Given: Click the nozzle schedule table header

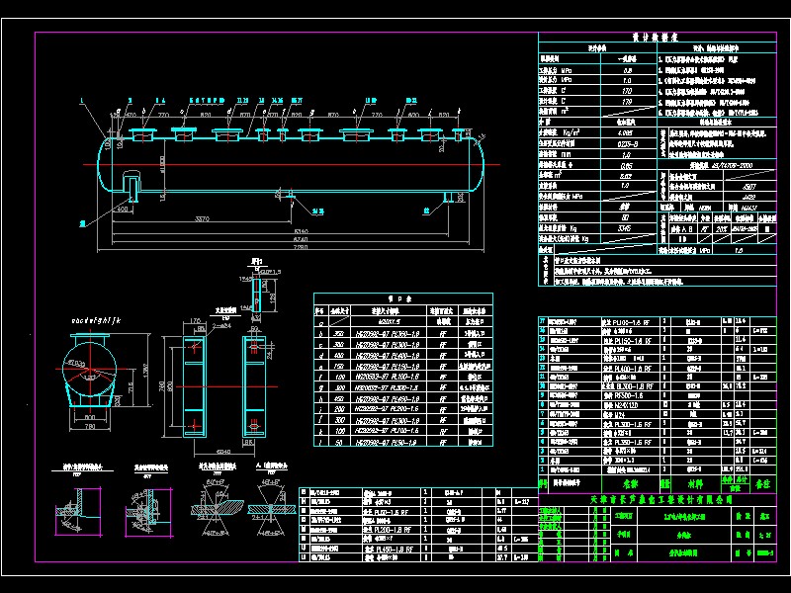Looking at the screenshot, I should click(x=390, y=296).
